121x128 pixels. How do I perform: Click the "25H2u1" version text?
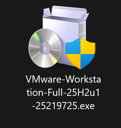click(x=83, y=92)
